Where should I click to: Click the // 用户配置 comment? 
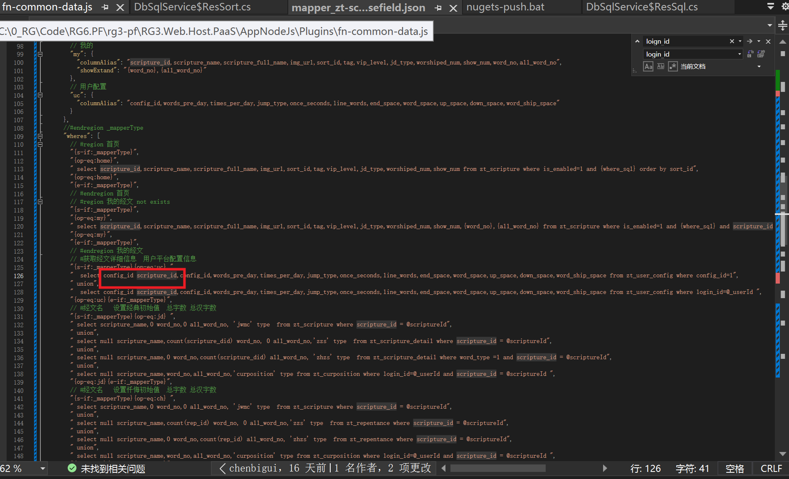[88, 87]
